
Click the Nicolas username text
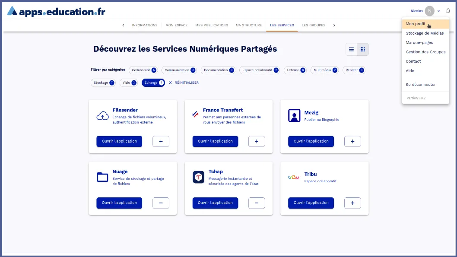(x=417, y=11)
